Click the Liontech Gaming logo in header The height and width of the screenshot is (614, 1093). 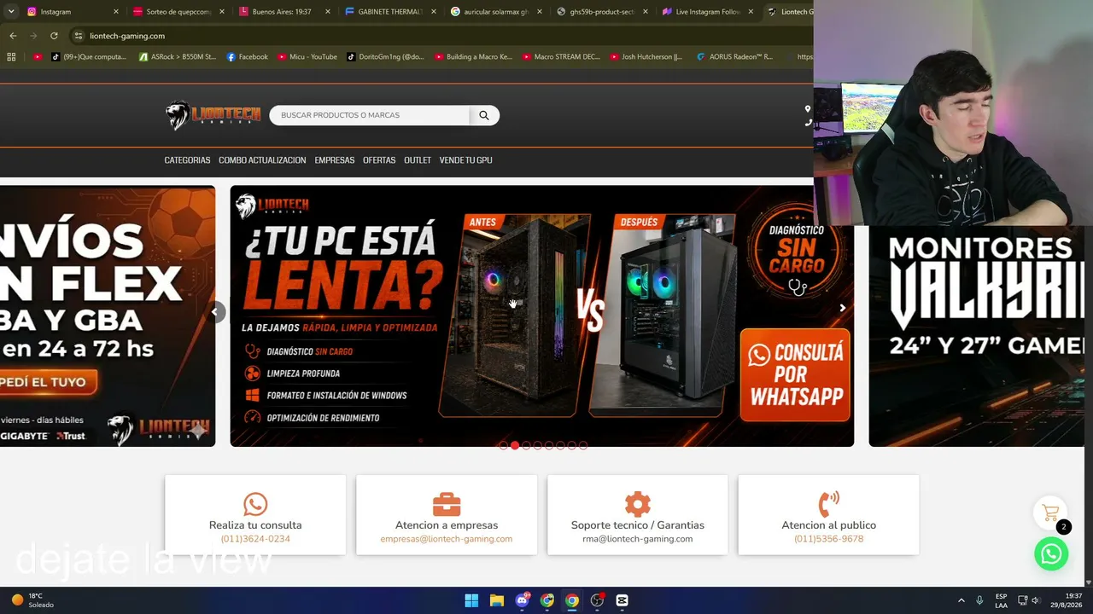tap(213, 115)
